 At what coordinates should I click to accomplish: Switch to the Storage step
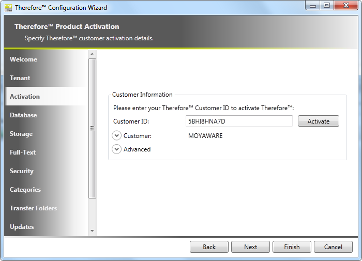coord(21,134)
